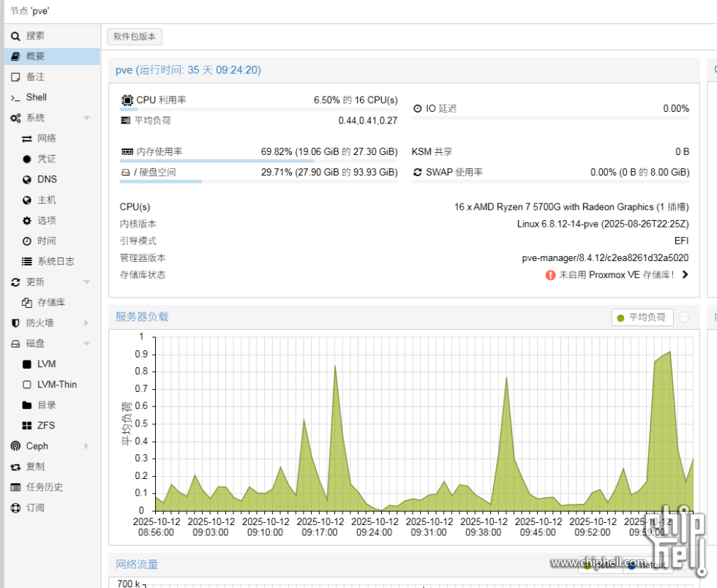Expand the 存储库状态 warning chevron

point(685,275)
